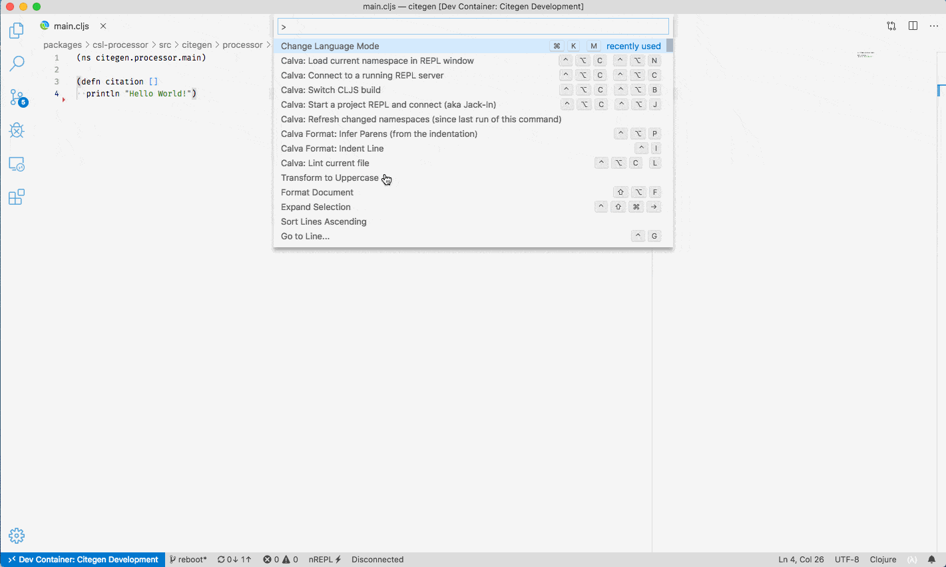Viewport: 946px width, 567px height.
Task: Click the nREPL status bar item
Action: 325,560
